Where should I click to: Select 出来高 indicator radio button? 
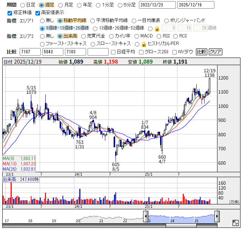coord(60,36)
